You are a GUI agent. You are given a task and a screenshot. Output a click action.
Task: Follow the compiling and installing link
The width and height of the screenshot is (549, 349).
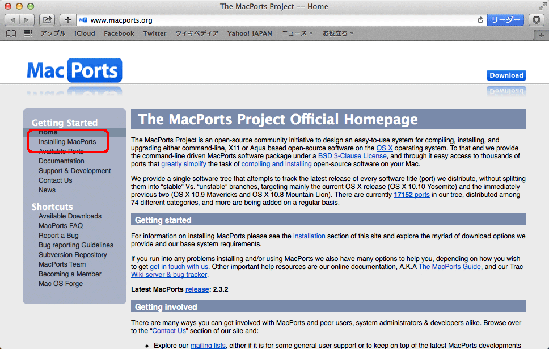coord(276,164)
